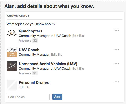Screen dimensions: 126x104
Task: Open the Unmanned Aerial Vehicles (UAV) title
Action: click(x=48, y=64)
